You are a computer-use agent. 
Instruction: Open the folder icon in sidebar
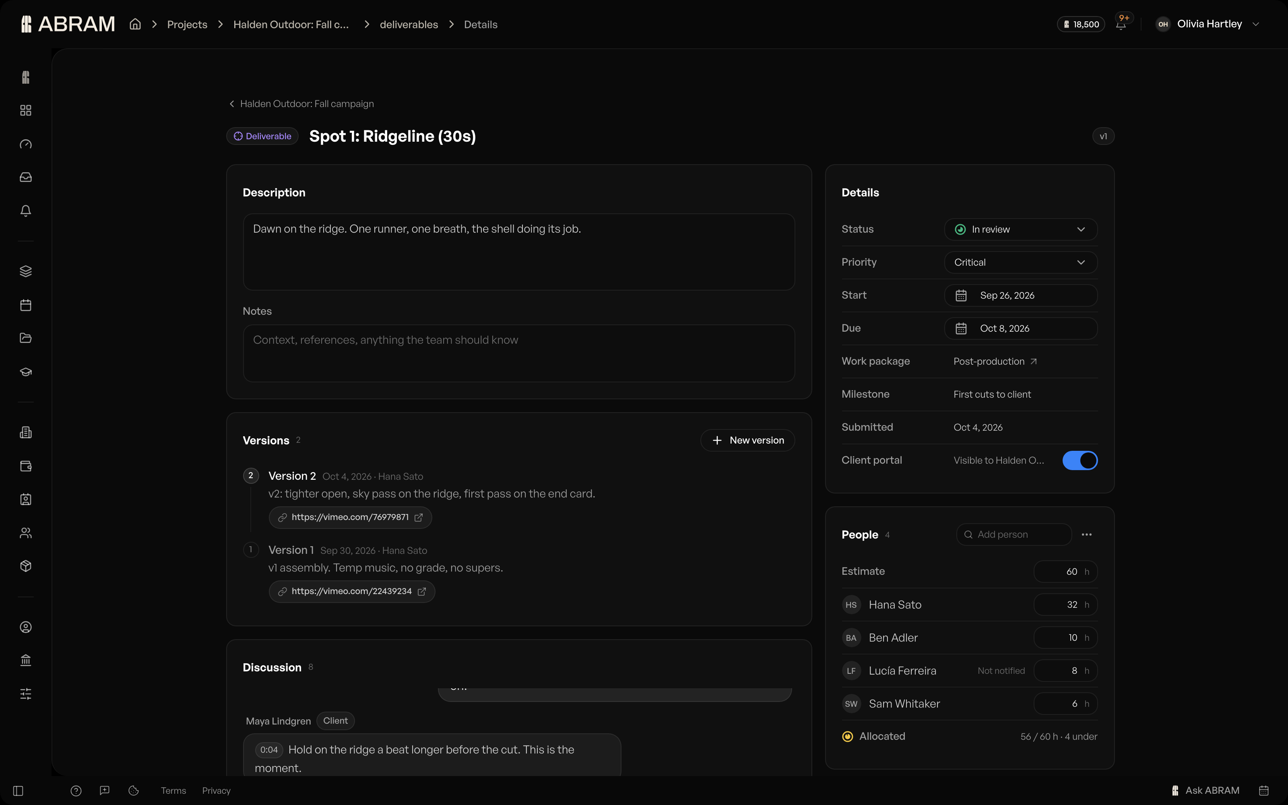click(25, 338)
